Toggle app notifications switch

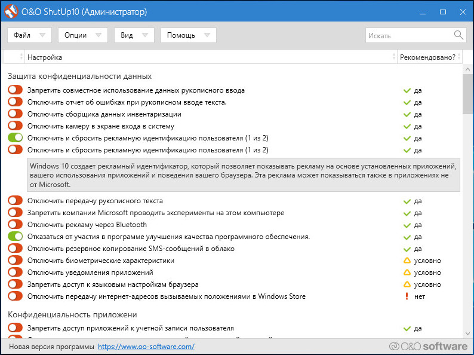pyautogui.click(x=15, y=272)
